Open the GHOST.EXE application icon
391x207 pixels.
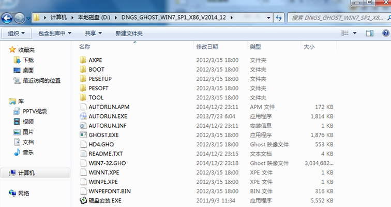click(x=84, y=134)
